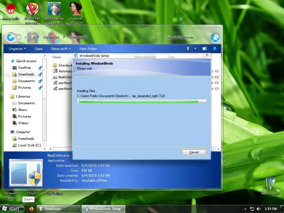Close the WindowBlinds Setup dialog

click(207, 55)
